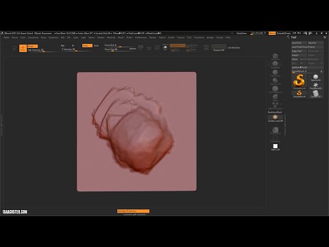
Task: Open the current material sphere thumbnail
Action: tap(276, 119)
